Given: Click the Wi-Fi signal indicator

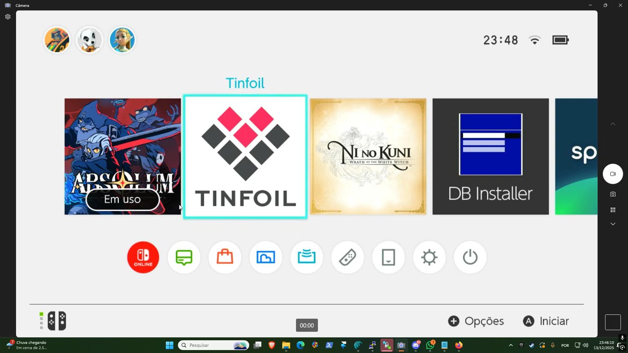Looking at the screenshot, I should [x=535, y=40].
